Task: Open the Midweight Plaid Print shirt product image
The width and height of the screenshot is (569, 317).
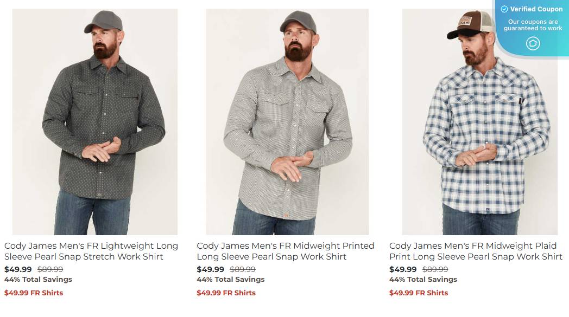Action: tap(480, 122)
